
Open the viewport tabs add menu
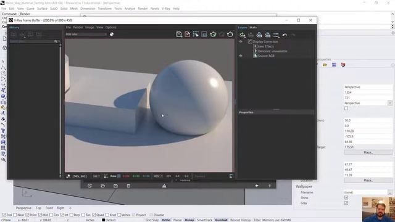pyautogui.click(x=70, y=208)
